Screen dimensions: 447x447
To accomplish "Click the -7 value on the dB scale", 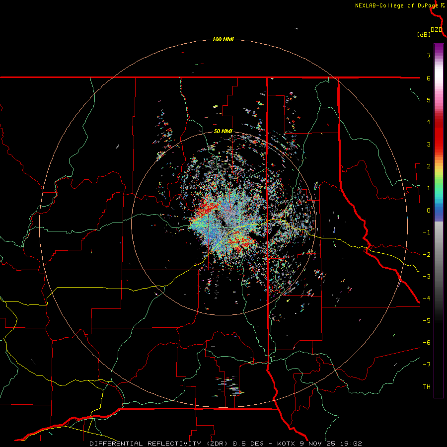I will (427, 365).
